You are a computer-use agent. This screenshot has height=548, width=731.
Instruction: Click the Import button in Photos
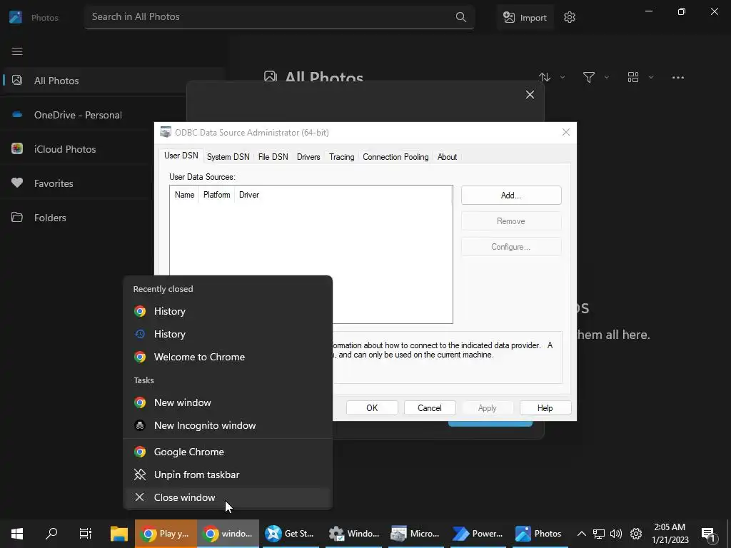(x=525, y=18)
